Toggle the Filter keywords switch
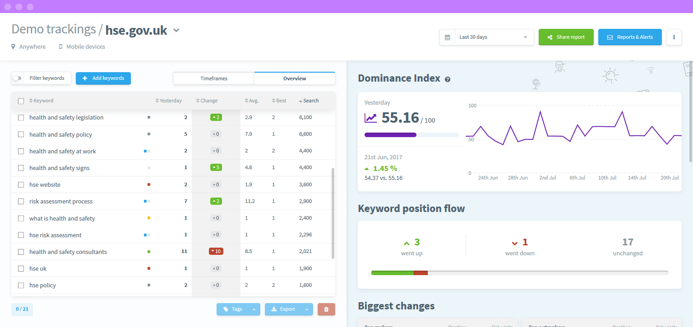693x327 pixels. point(17,78)
